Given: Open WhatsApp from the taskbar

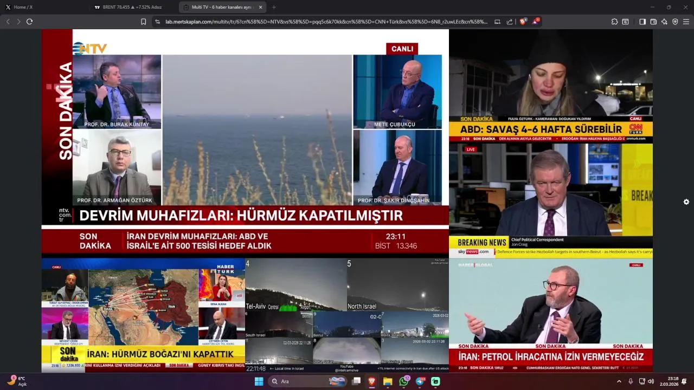Looking at the screenshot, I should 404,381.
